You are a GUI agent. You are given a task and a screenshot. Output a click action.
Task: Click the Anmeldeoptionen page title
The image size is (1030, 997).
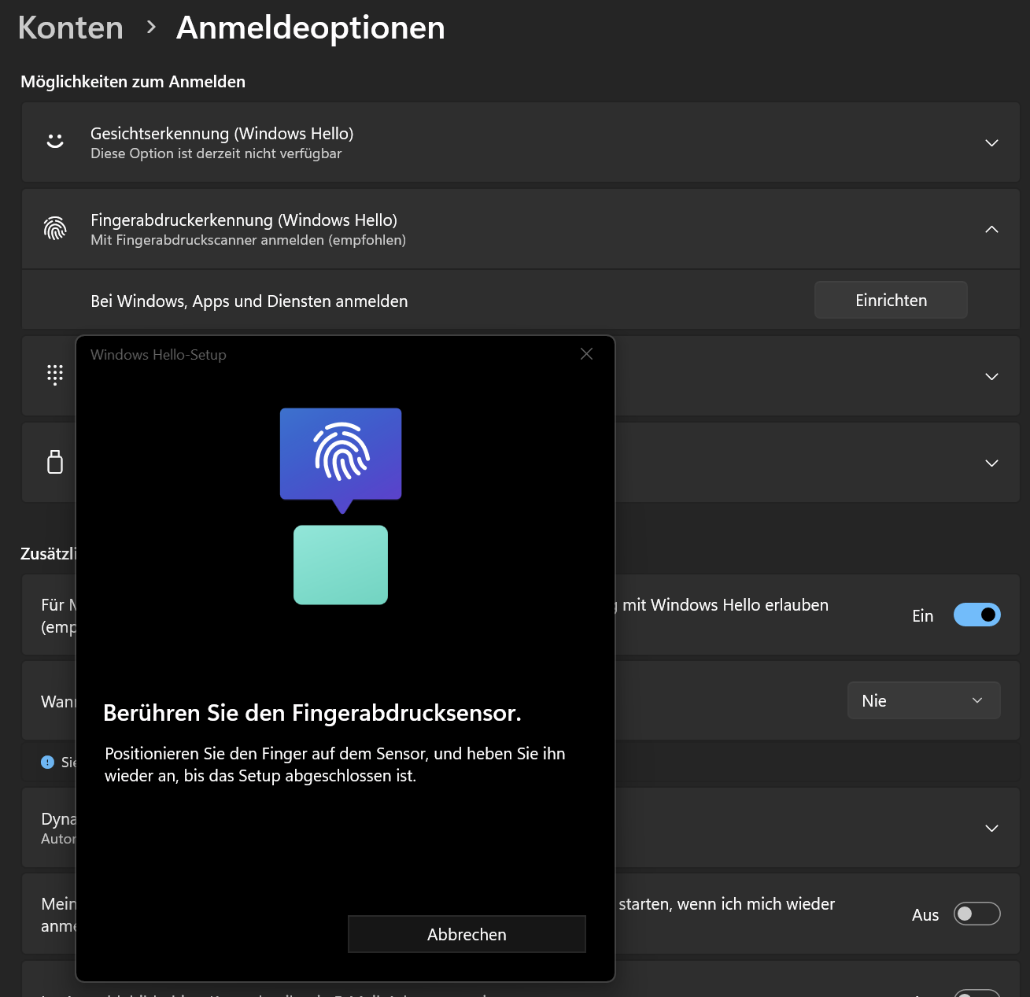pos(311,28)
